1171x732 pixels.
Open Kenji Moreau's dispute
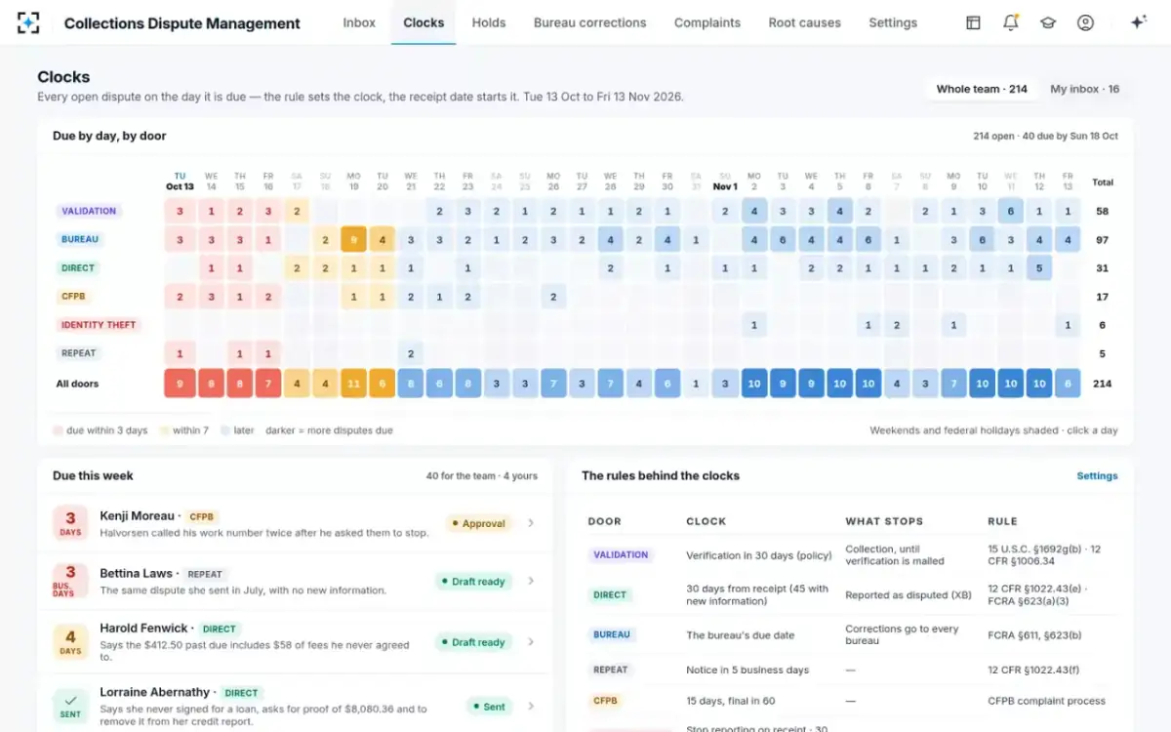tap(295, 523)
